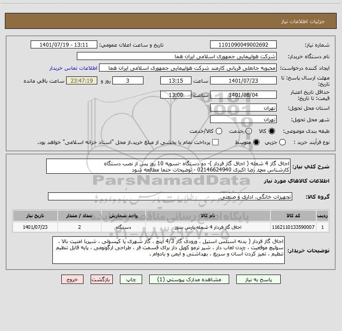Click item name اجاق گاز فردار 4 شعله cell
Image resolution: width=342 pixels, height=331 pixels.
tap(208, 227)
